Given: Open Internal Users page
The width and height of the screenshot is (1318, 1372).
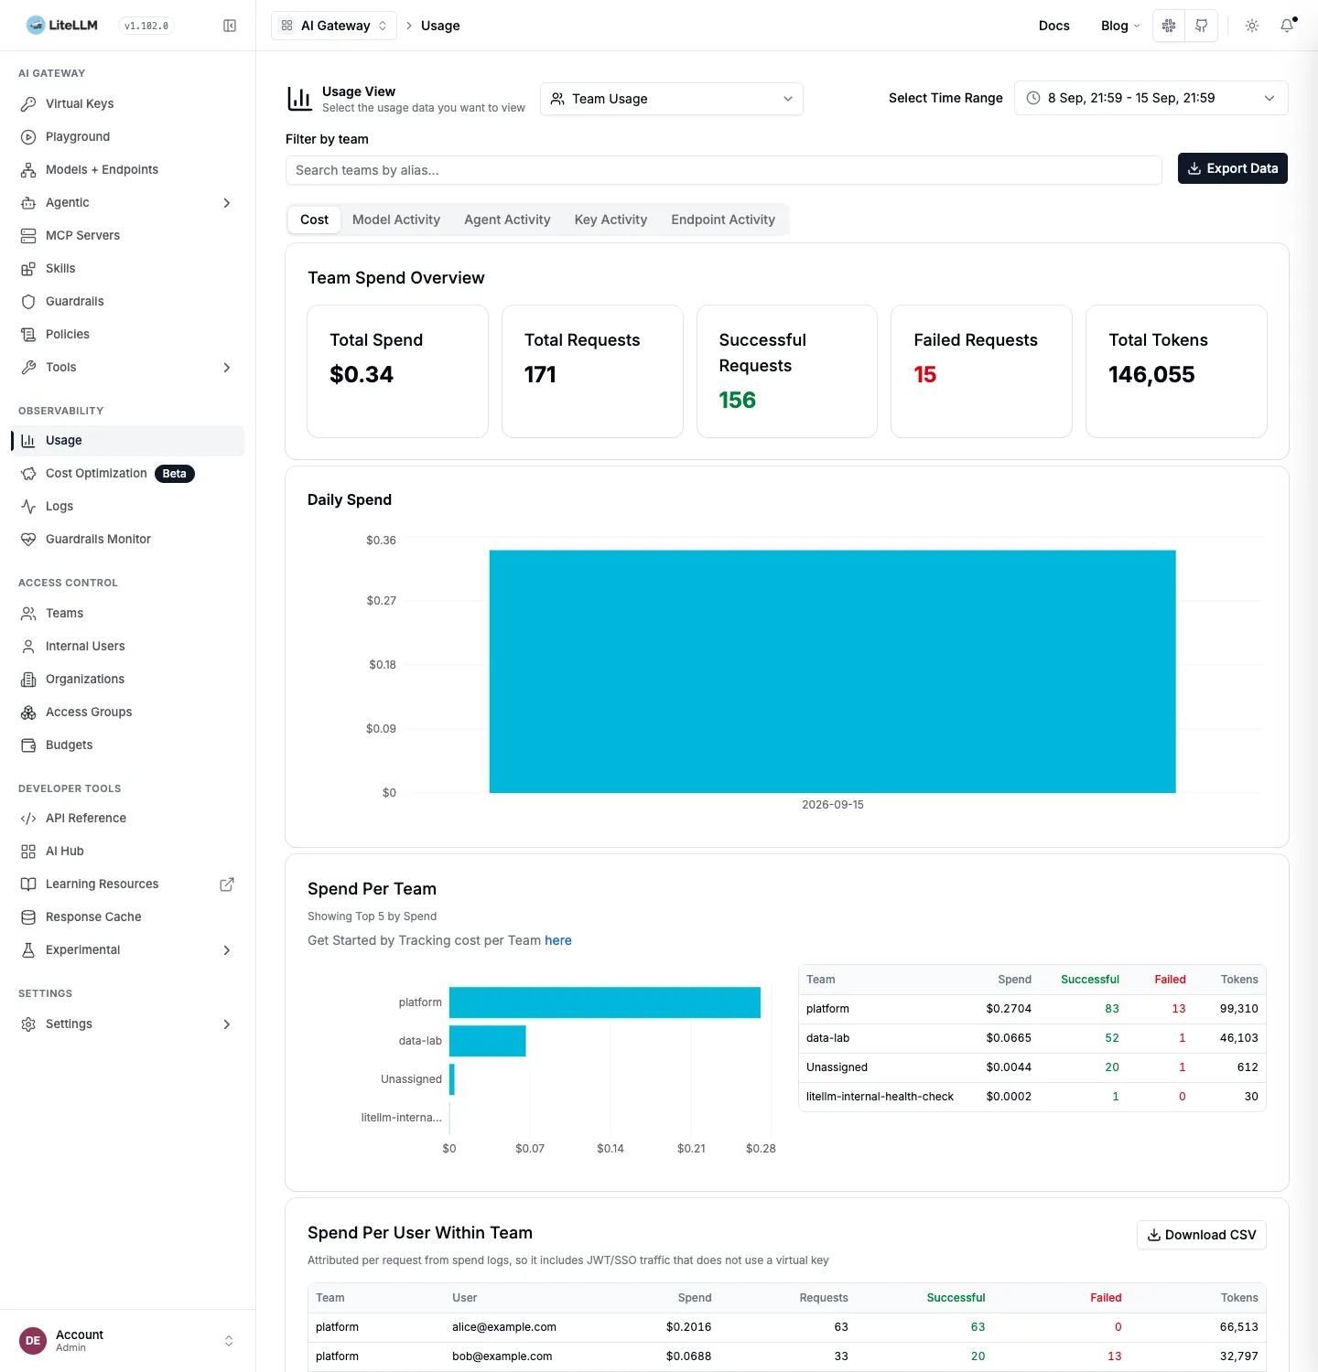Looking at the screenshot, I should (x=127, y=646).
